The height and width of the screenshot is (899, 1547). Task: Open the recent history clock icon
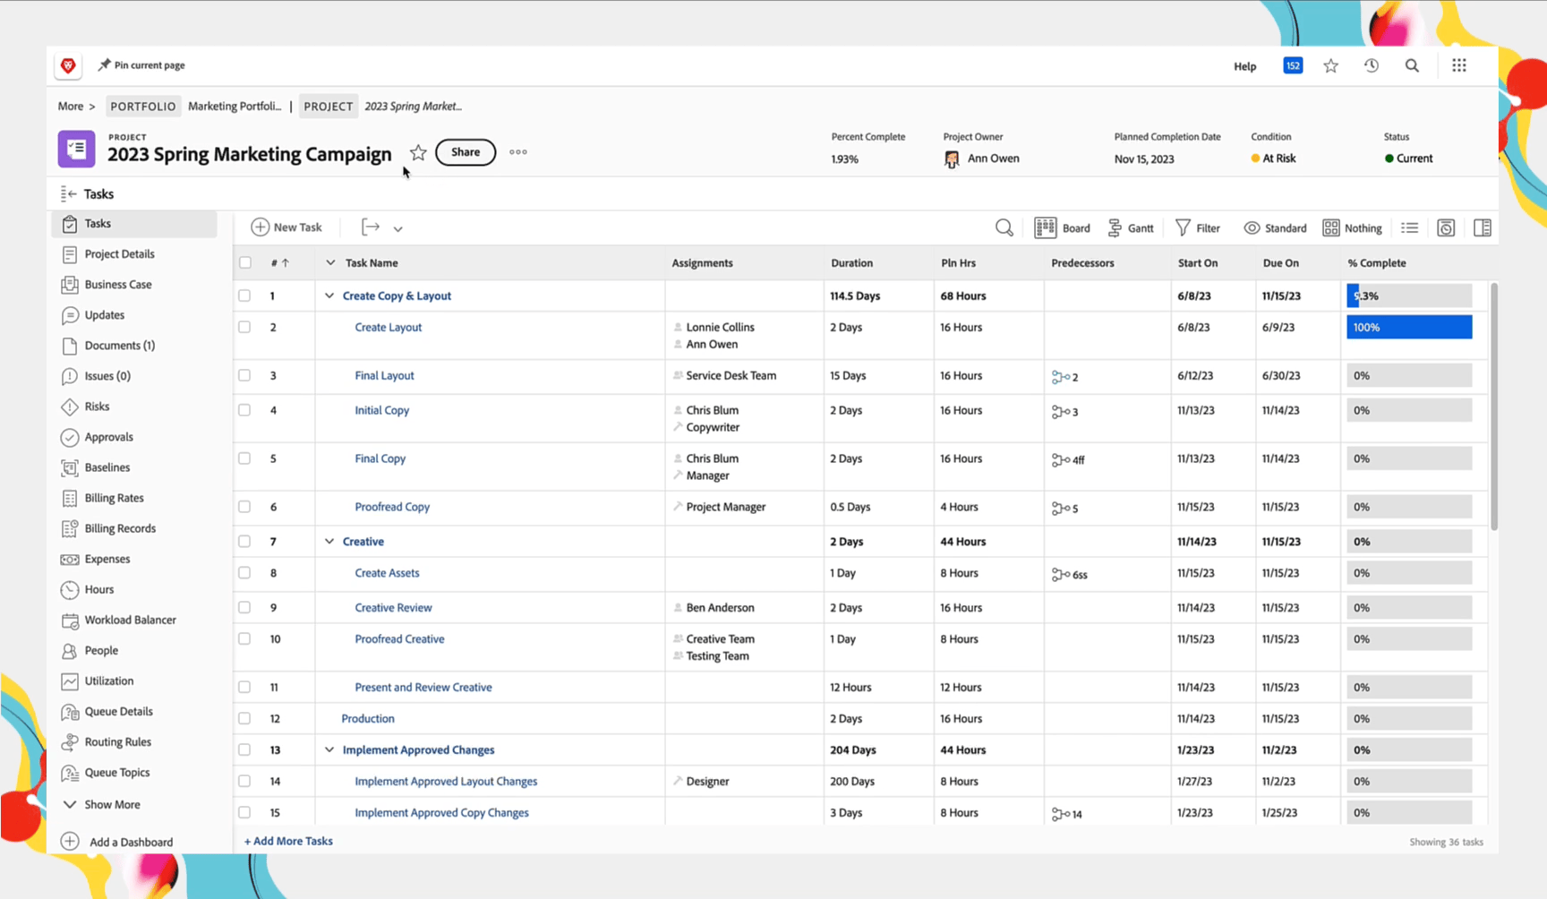click(x=1372, y=65)
